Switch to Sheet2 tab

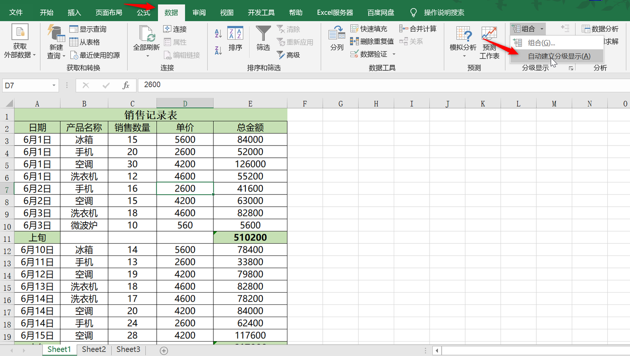click(x=94, y=349)
